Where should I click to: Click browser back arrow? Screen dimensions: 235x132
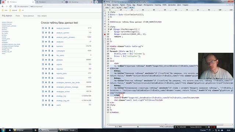[3, 7]
